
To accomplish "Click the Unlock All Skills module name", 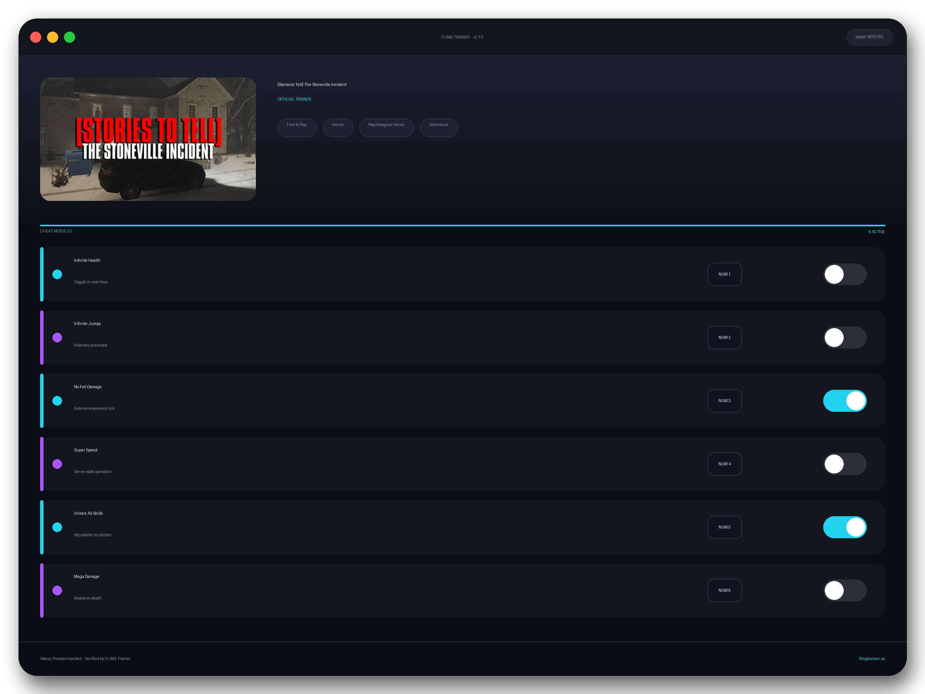I will [88, 513].
